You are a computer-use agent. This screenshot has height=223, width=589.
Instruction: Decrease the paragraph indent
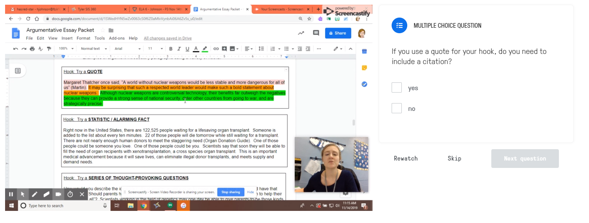(300, 49)
